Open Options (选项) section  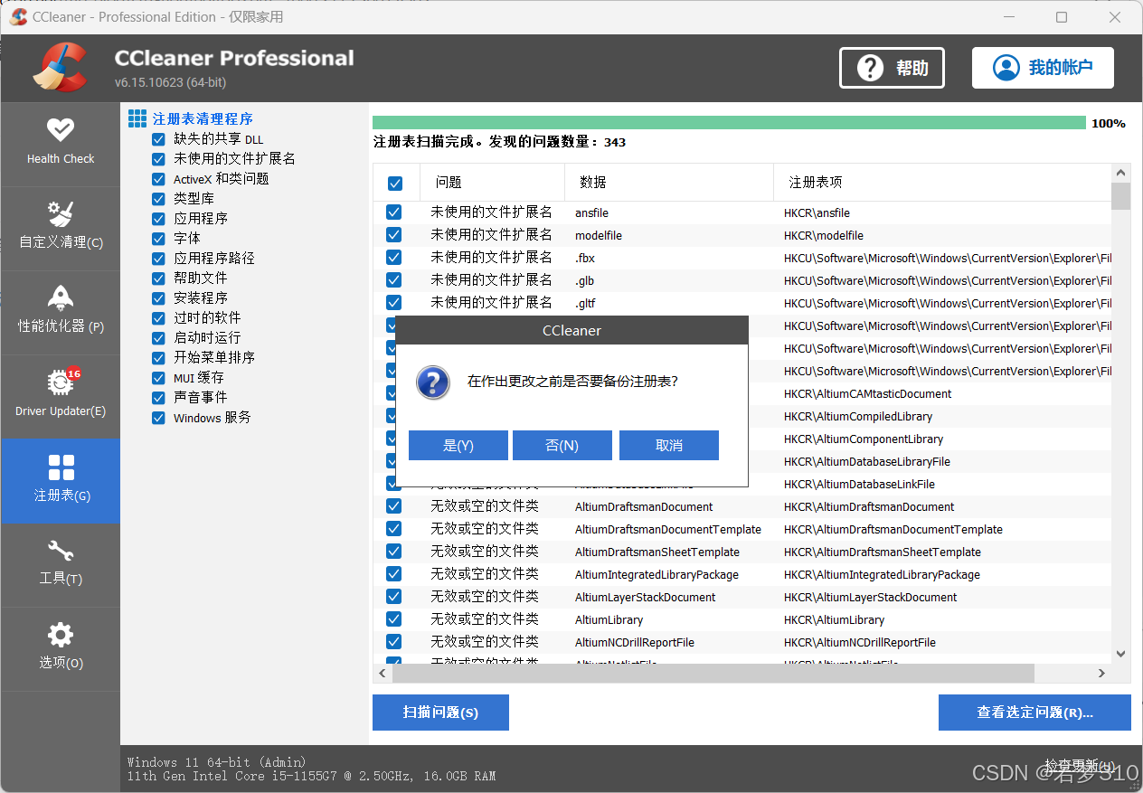pos(61,649)
